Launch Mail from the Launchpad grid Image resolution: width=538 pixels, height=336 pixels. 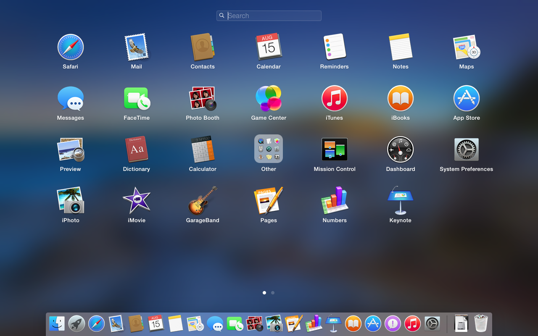pos(137,47)
